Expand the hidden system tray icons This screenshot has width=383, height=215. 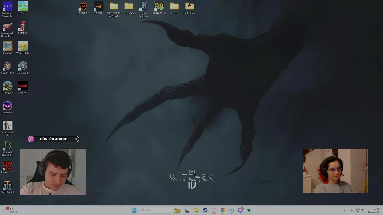tap(345, 210)
